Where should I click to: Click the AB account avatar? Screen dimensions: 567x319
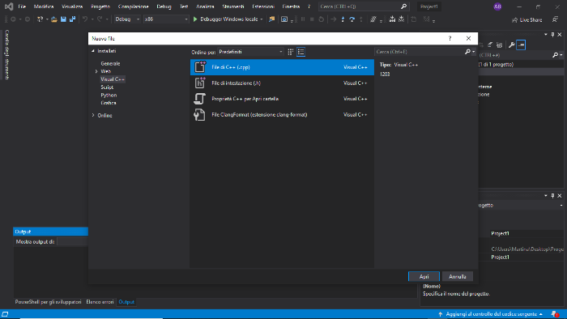click(x=497, y=6)
